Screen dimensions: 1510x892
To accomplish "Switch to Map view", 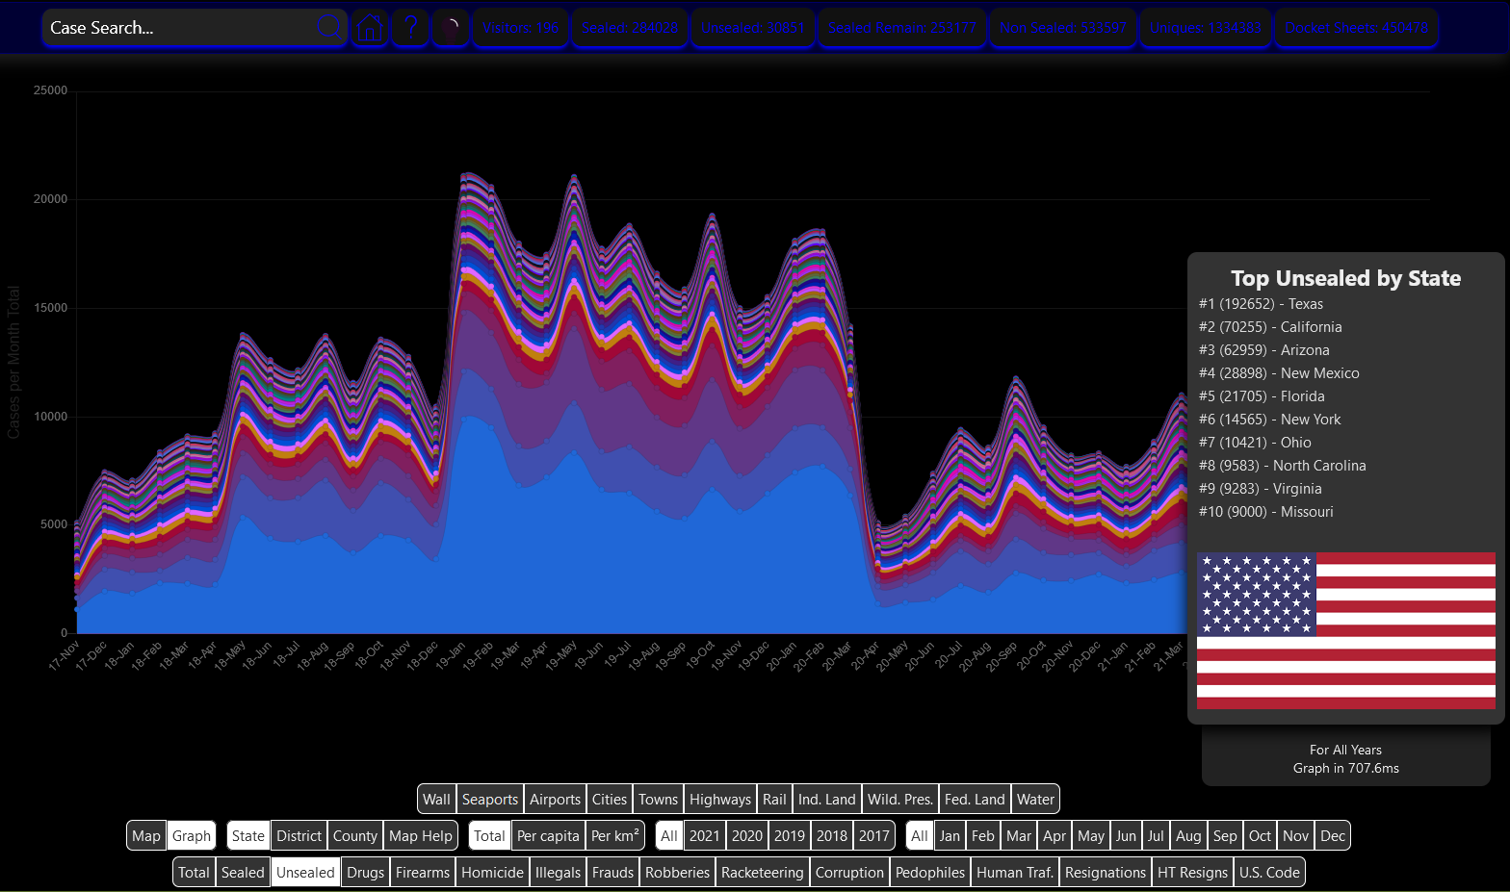I will coord(146,835).
